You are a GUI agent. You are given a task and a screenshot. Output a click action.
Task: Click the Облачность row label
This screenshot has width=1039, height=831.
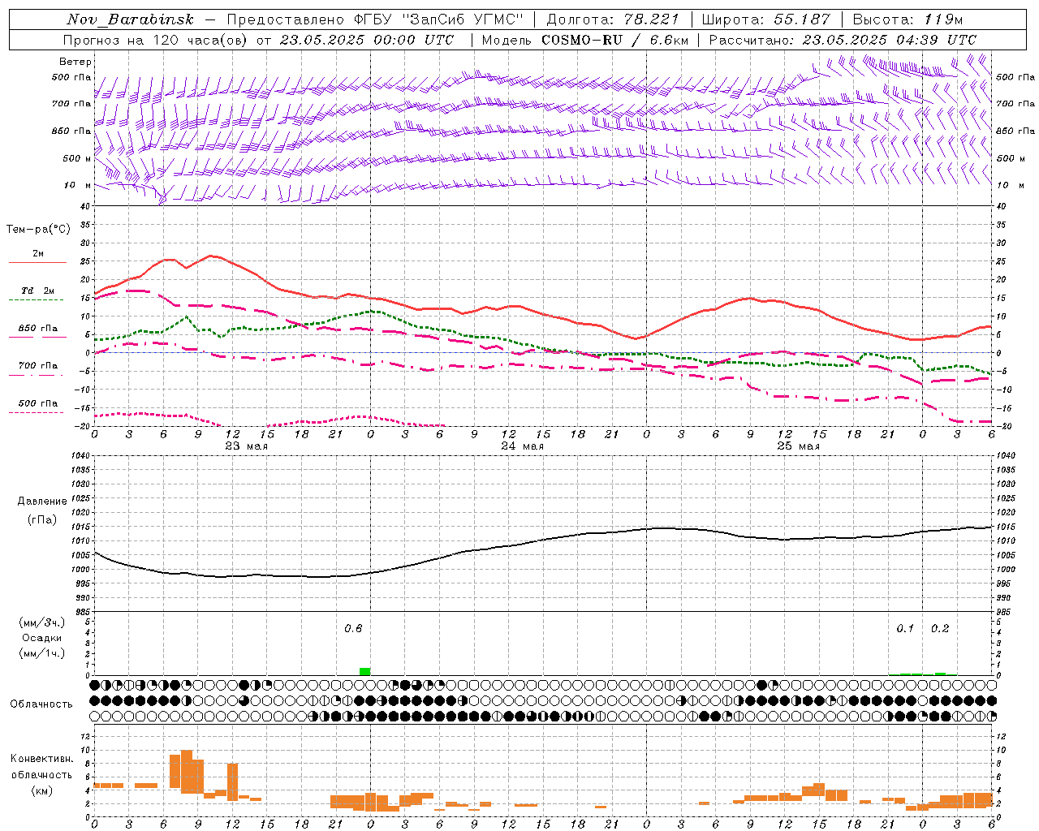click(41, 704)
